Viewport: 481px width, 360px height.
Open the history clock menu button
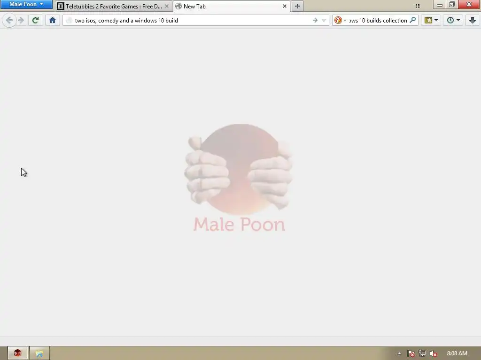453,21
